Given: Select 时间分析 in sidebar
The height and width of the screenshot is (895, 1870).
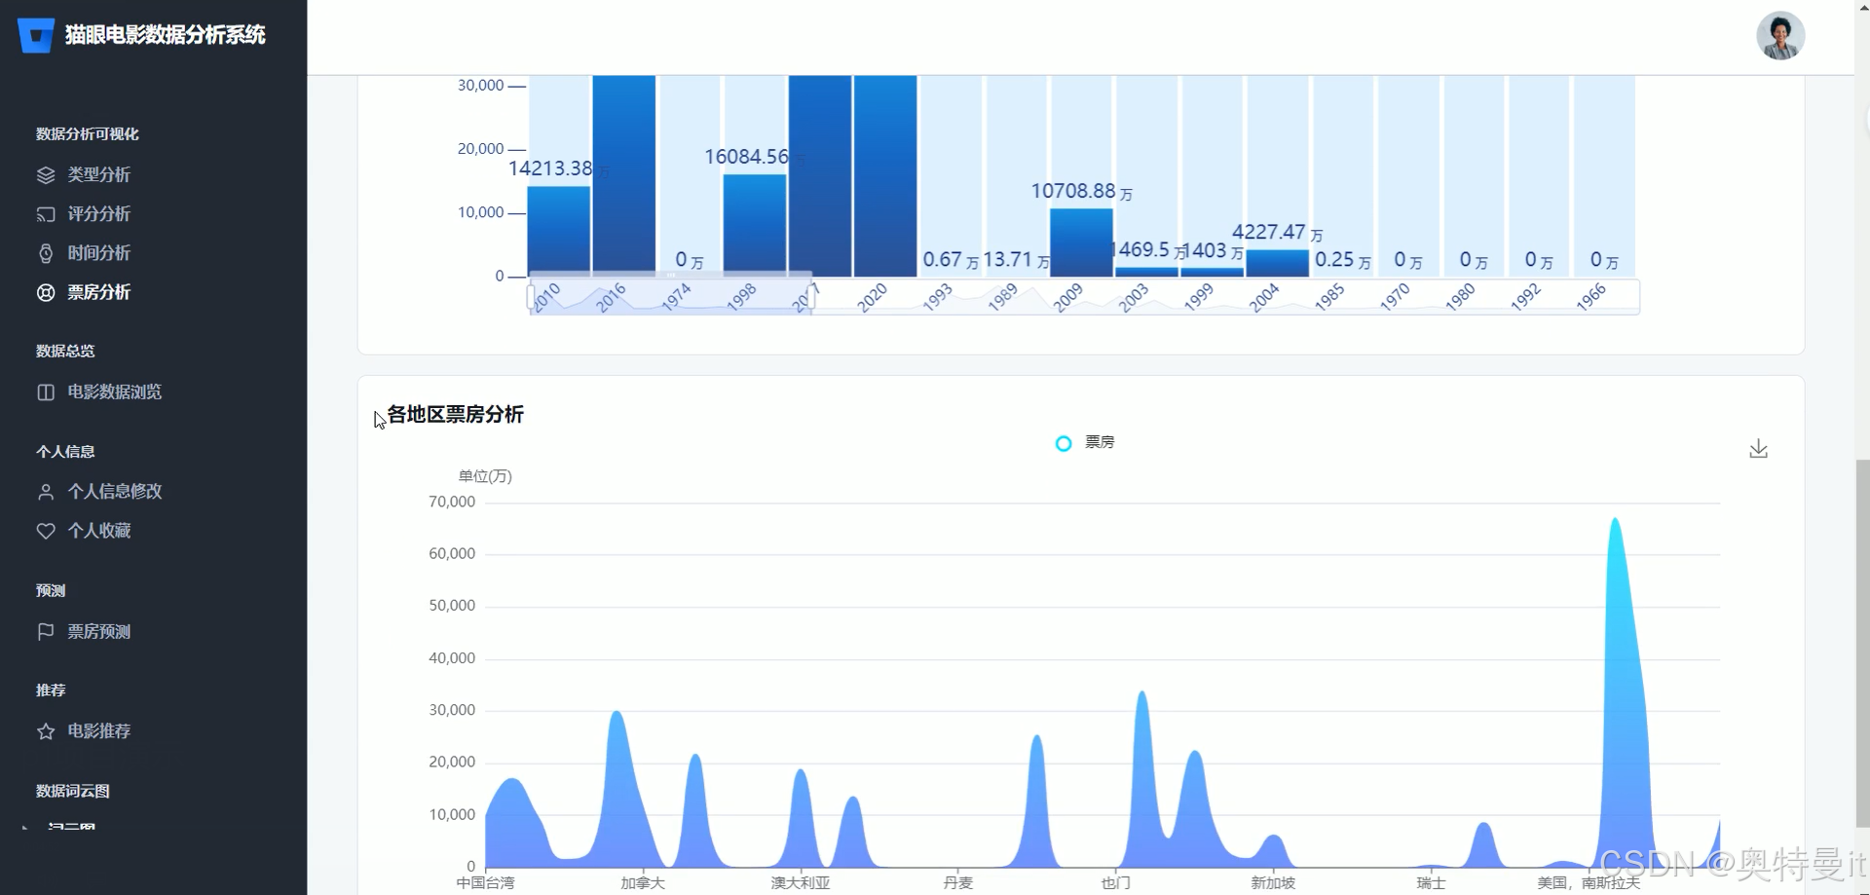Looking at the screenshot, I should click(98, 253).
